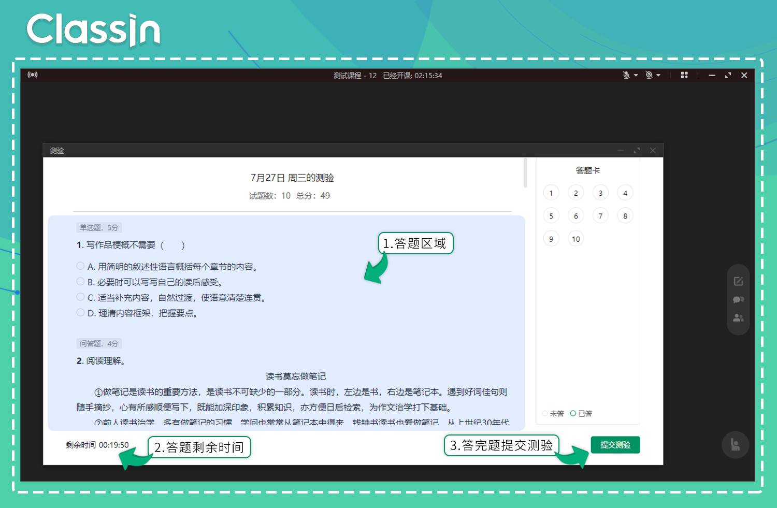This screenshot has height=508, width=777.
Task: Open the members list icon in sidebar
Action: [738, 318]
